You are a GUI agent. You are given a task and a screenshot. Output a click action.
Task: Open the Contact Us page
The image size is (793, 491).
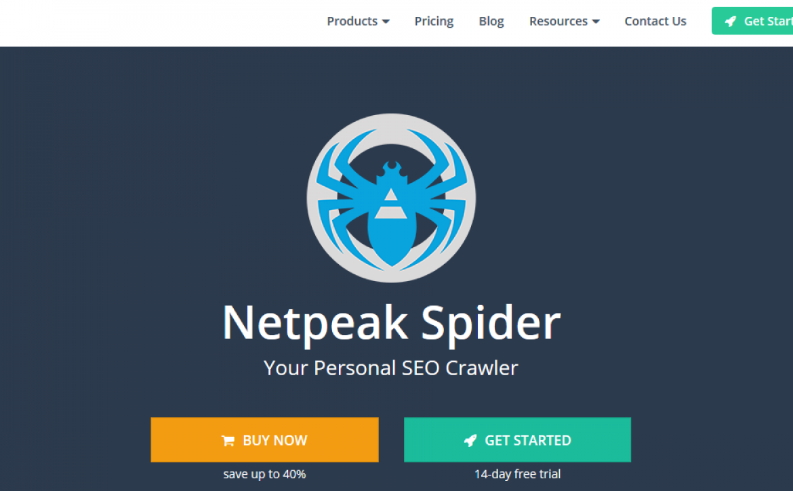point(655,21)
